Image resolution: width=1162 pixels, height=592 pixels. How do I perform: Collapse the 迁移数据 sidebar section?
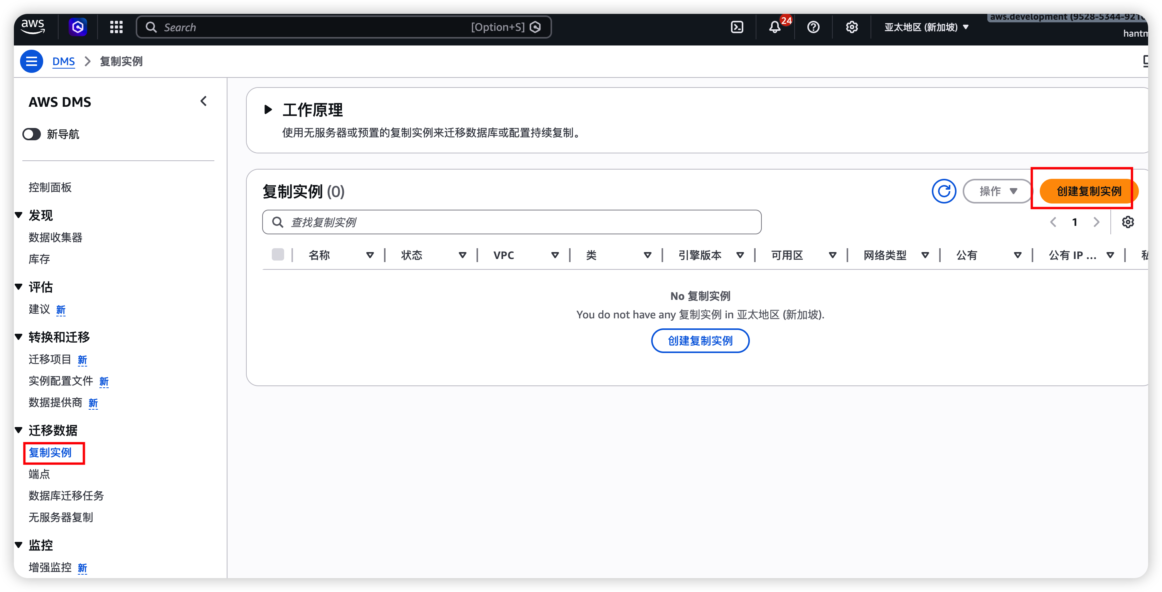[x=19, y=430]
